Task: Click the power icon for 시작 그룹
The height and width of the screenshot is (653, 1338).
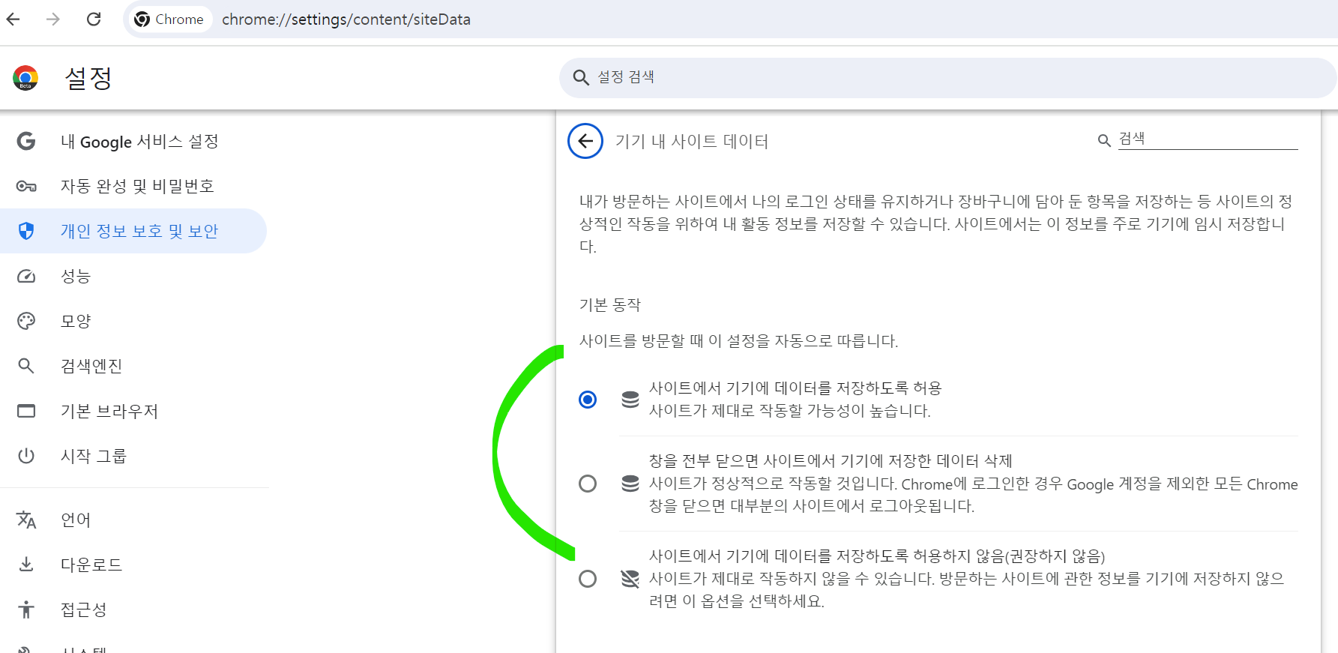Action: click(x=26, y=456)
